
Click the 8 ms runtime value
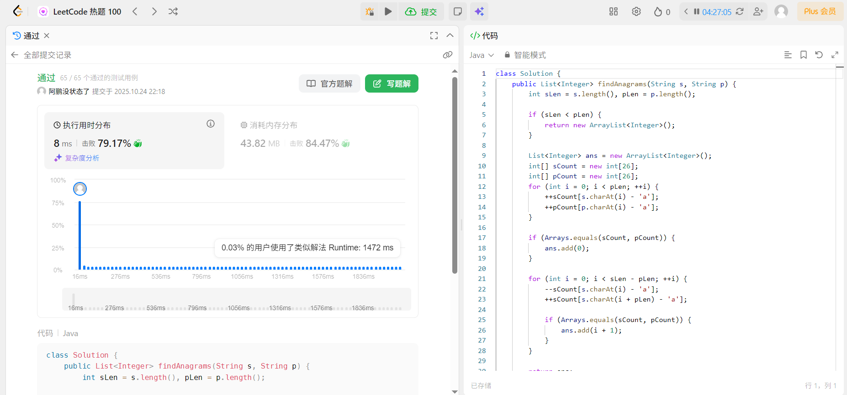[63, 143]
